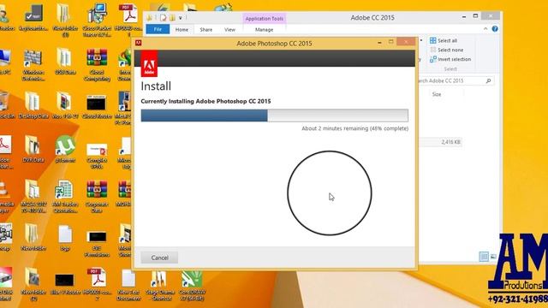Select the AM Traders Quotation Excel shortcut
Screen dimensions: 548x308
pos(65,196)
